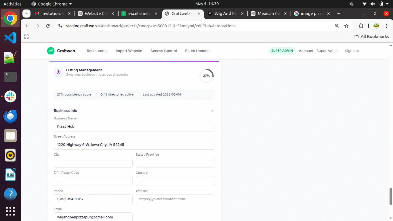Viewport: 393px width, 221px height.
Task: Show the applications grid in the dock
Action: (x=10, y=211)
